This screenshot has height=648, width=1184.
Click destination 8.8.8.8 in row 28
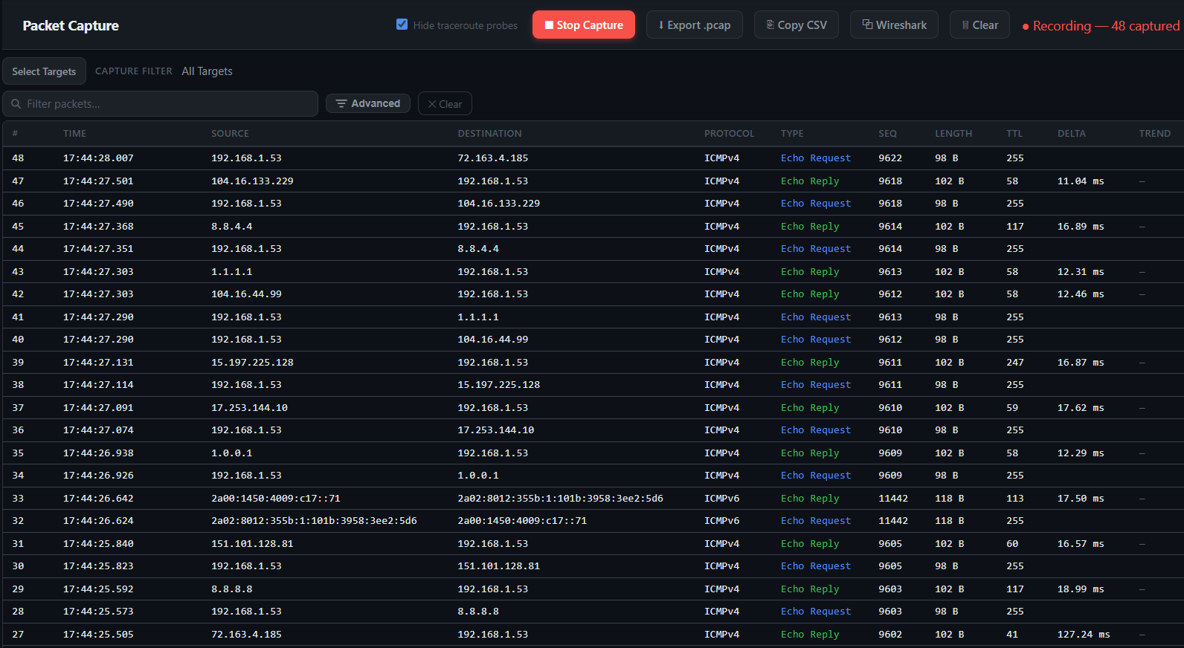478,612
